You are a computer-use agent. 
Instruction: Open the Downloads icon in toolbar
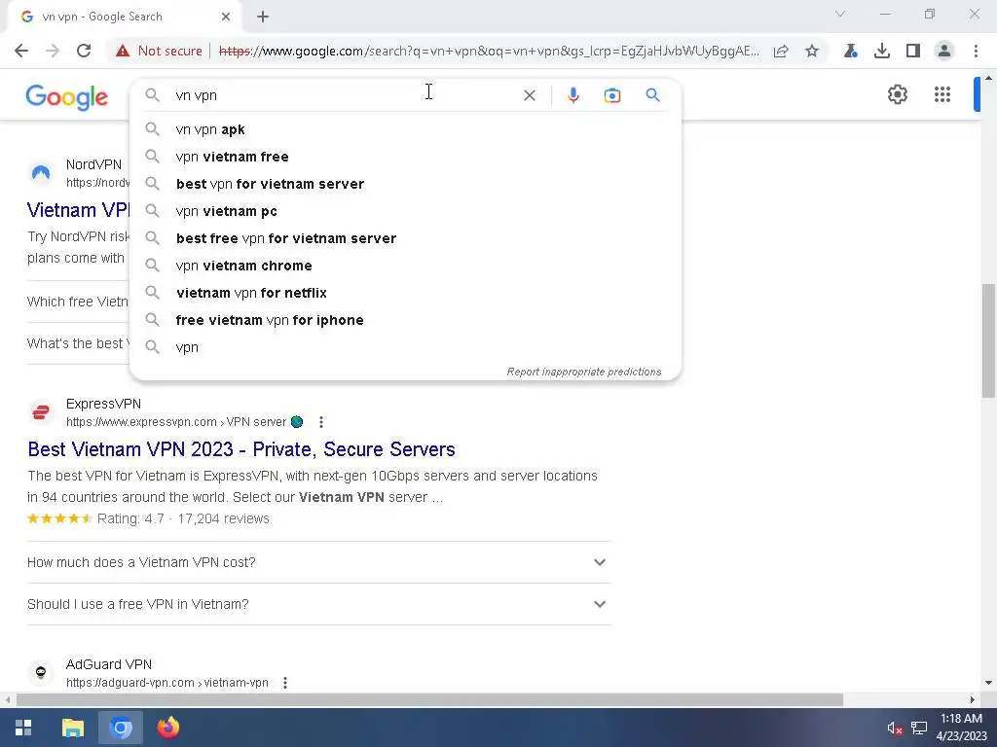[x=882, y=51]
